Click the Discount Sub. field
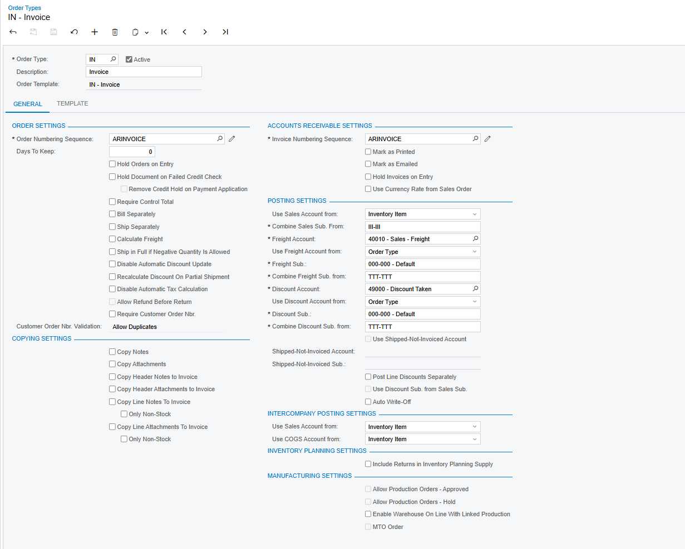Screen dimensions: 685x549 pyautogui.click(x=423, y=314)
